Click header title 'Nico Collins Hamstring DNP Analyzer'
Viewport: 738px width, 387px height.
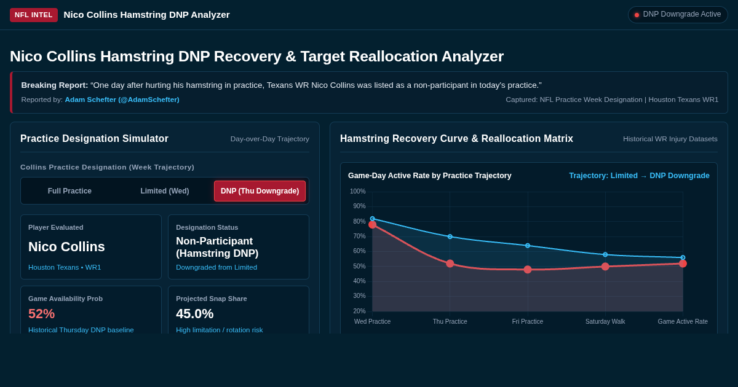click(x=146, y=15)
